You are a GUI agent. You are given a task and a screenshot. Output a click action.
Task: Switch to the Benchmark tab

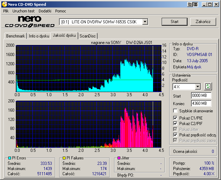[x=16, y=36]
